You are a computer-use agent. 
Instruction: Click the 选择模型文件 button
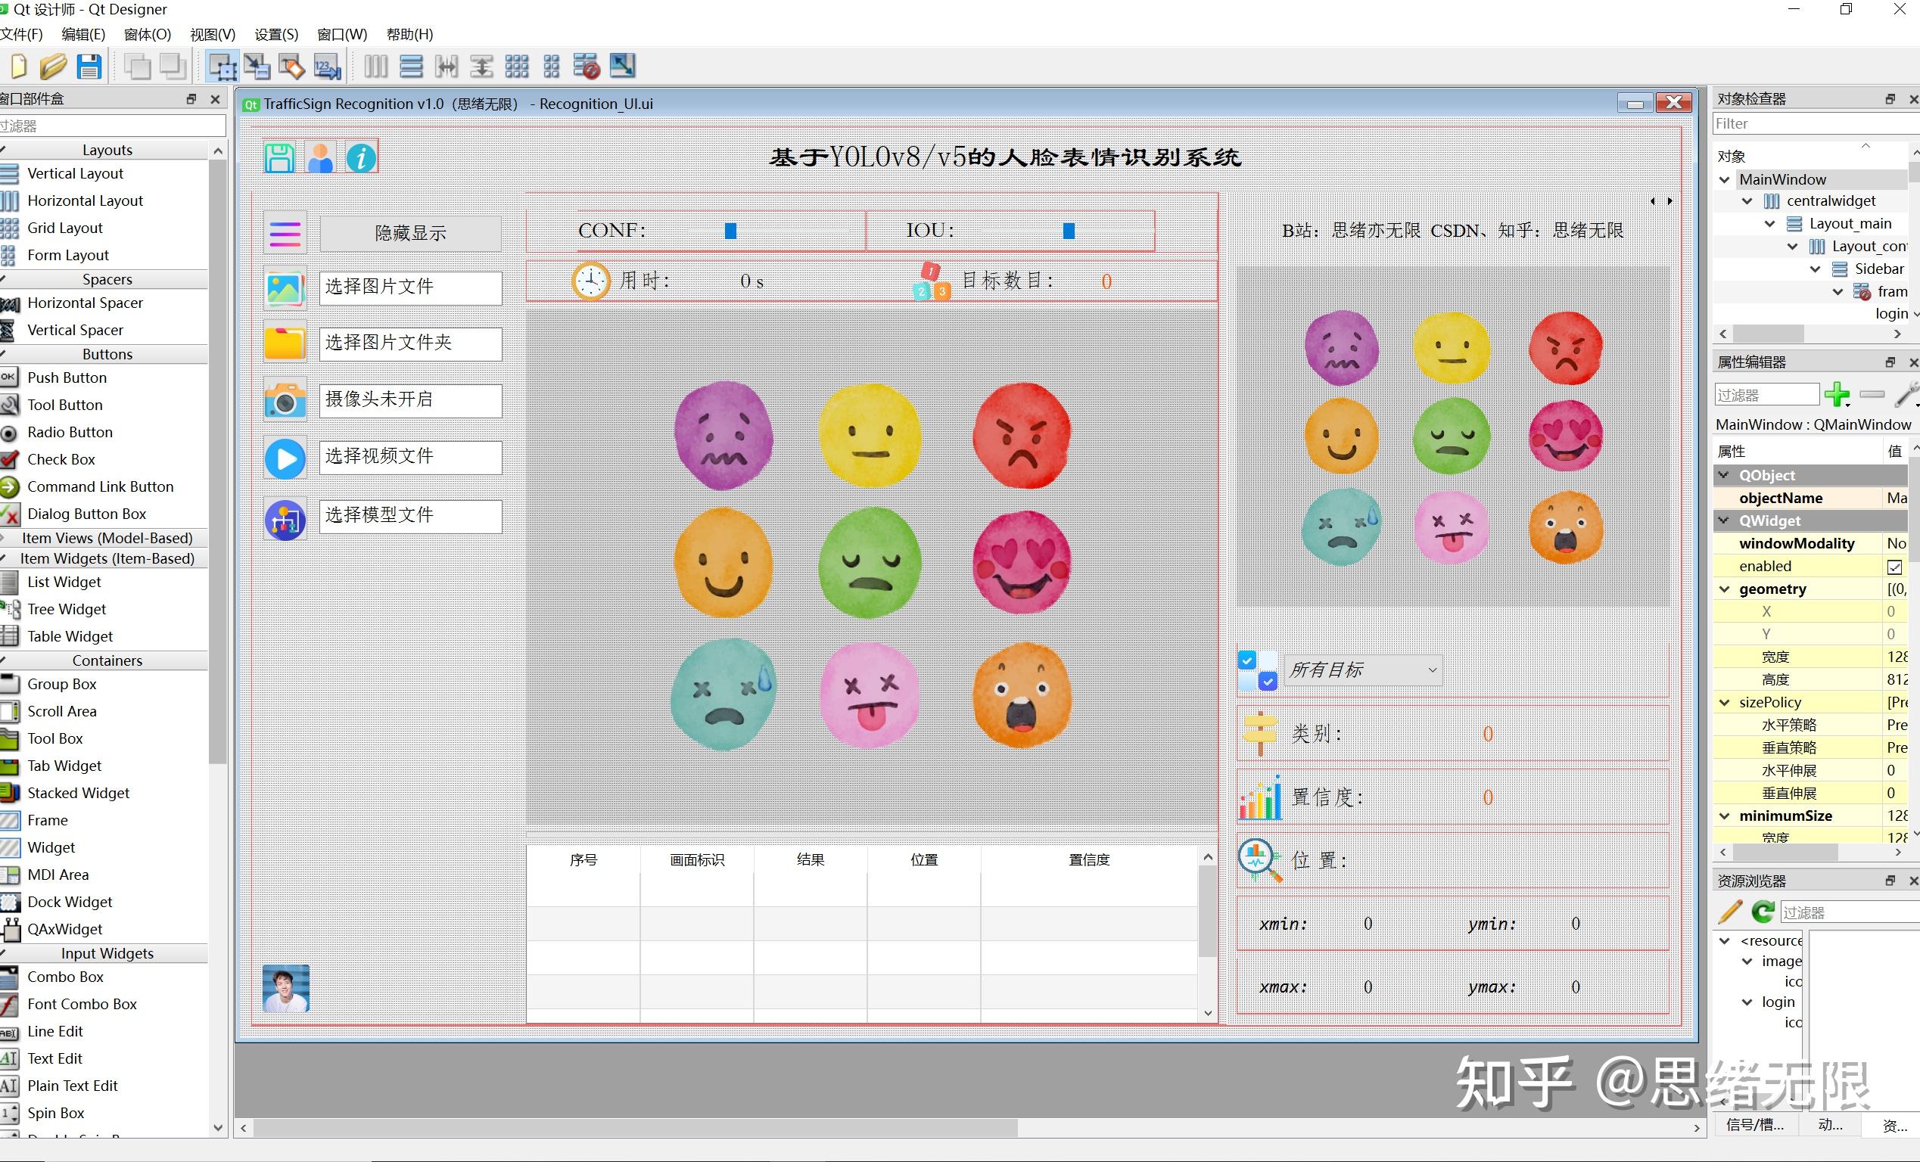(410, 514)
